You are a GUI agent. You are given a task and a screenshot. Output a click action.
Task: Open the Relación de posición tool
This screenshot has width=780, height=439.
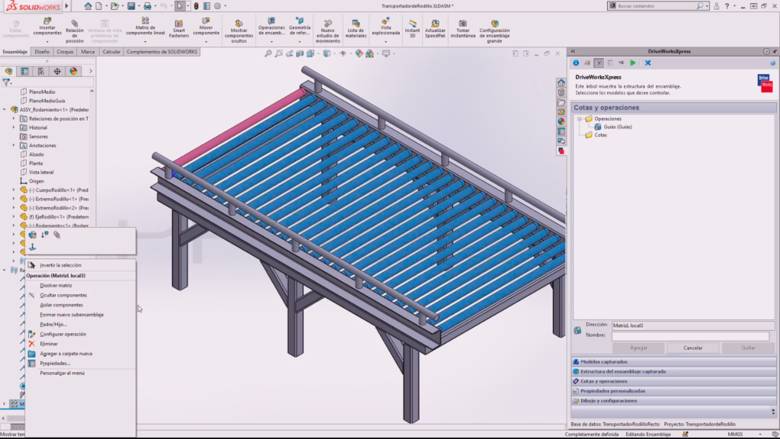pyautogui.click(x=75, y=30)
